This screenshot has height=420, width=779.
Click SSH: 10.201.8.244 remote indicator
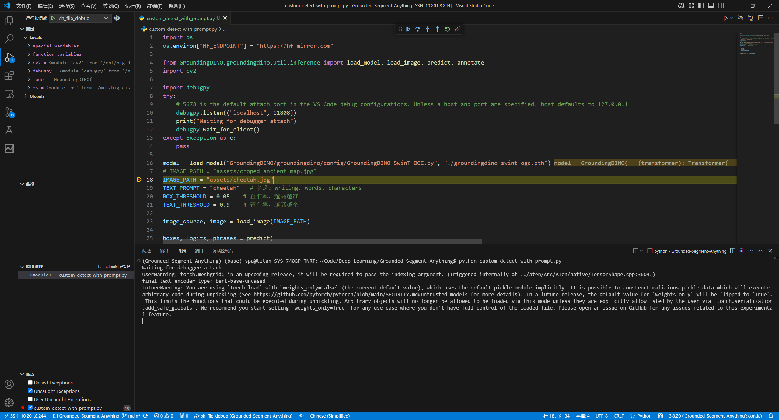pyautogui.click(x=25, y=416)
